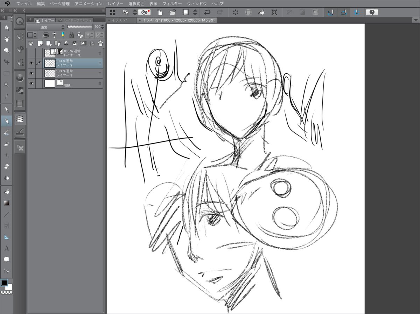
Task: Hide レイヤー 1 via eye icon
Action: click(31, 73)
